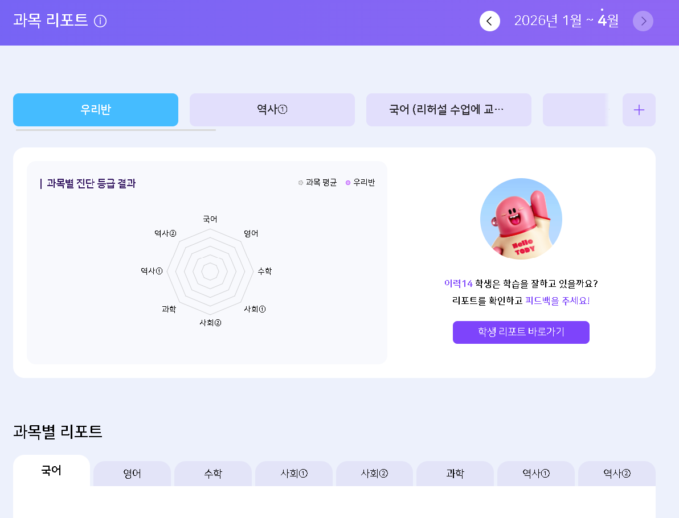Add a class tab with plus button
The width and height of the screenshot is (679, 518).
[x=639, y=110]
